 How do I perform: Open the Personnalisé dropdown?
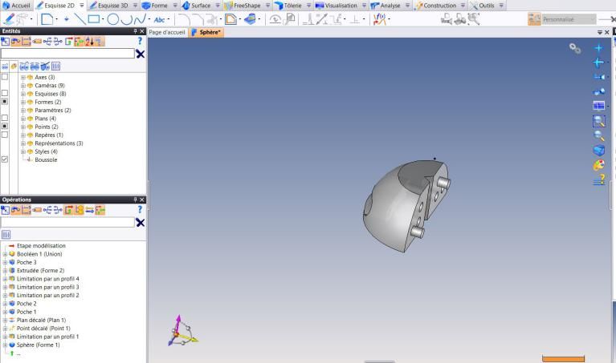569,18
